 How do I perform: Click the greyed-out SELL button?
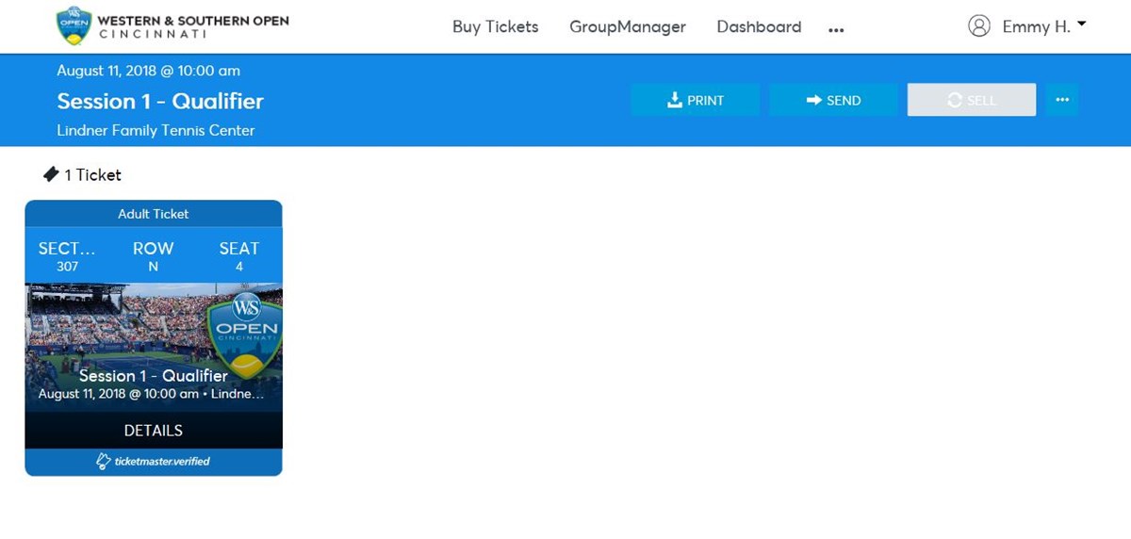(x=972, y=100)
